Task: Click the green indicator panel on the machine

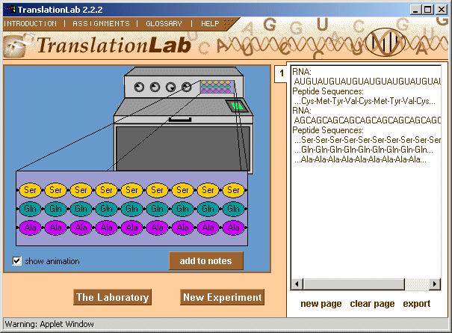Action: [x=238, y=106]
